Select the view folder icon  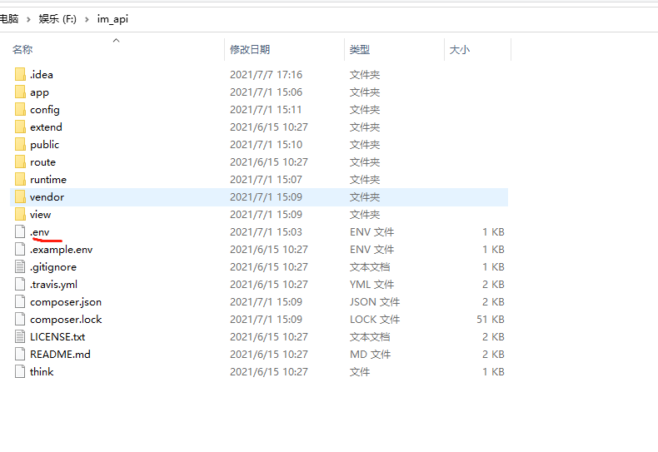coord(20,215)
